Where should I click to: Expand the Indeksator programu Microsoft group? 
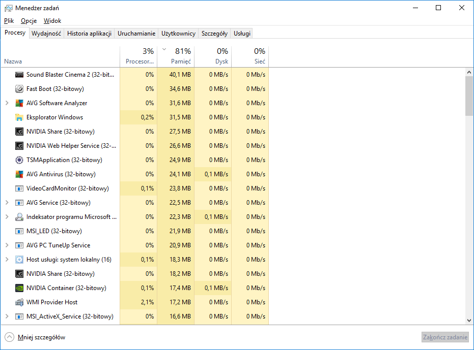point(7,216)
